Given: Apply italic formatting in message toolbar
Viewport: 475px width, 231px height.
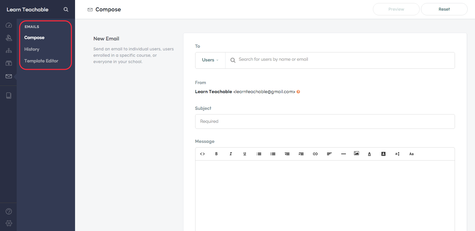Looking at the screenshot, I should click(x=230, y=154).
